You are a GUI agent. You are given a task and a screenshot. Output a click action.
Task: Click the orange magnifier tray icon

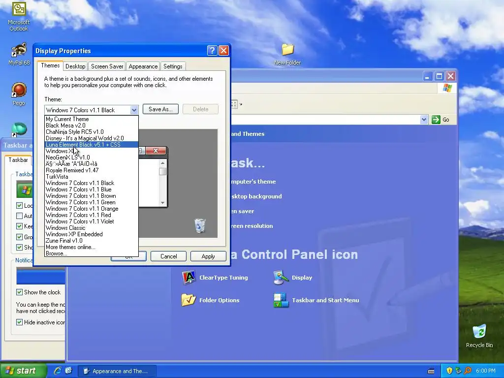(468, 371)
